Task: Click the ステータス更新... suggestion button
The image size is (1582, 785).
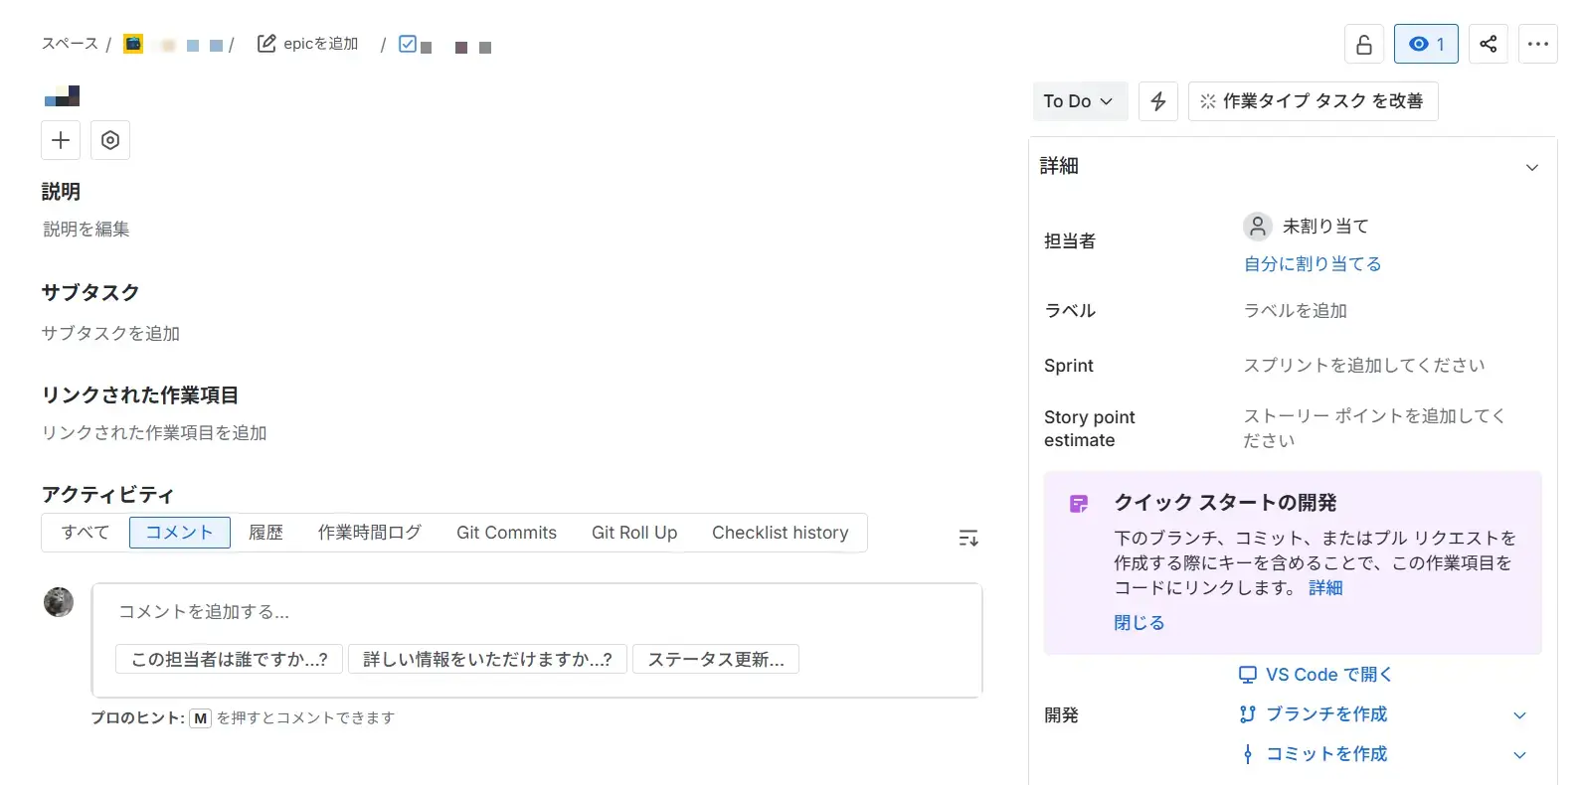Action: pyautogui.click(x=716, y=659)
